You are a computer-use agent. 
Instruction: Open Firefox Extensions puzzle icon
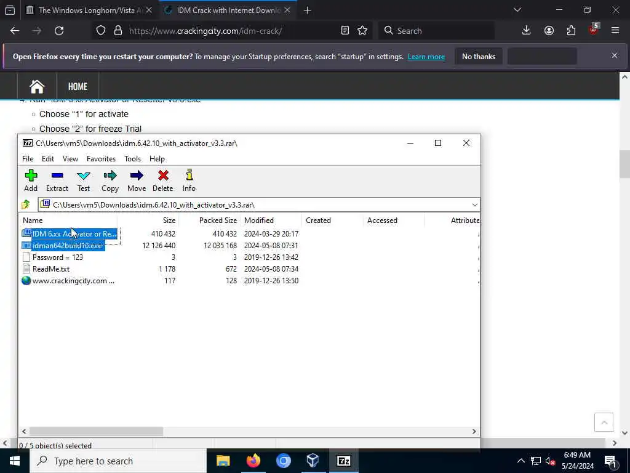coord(571,31)
